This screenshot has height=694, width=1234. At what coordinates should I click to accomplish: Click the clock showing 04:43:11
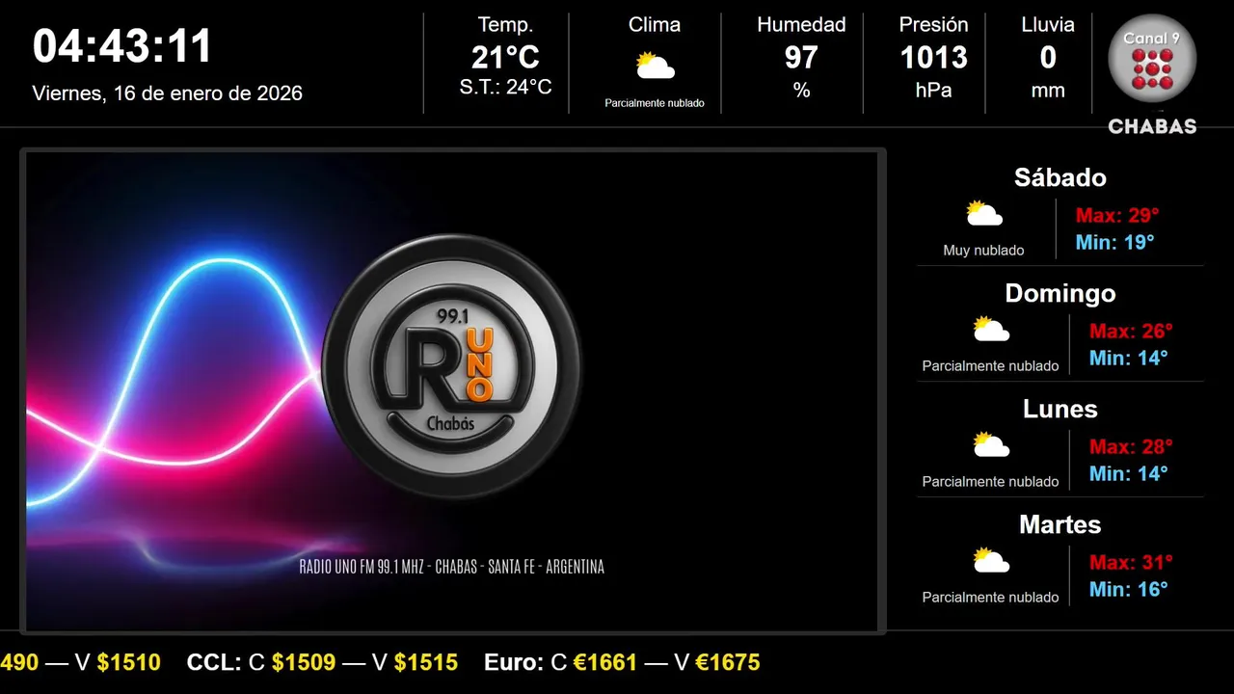(122, 46)
